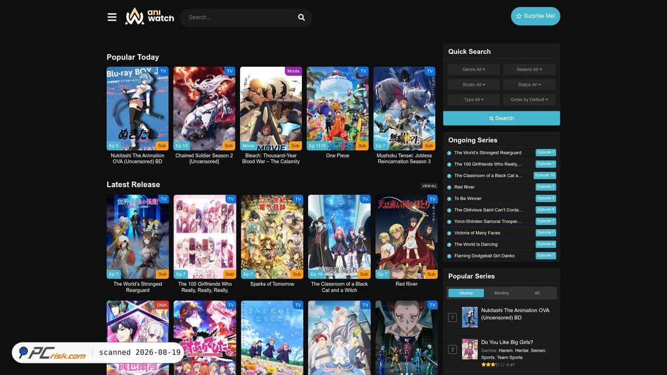667x375 pixels.
Task: Select the All popular series tab
Action: pyautogui.click(x=537, y=293)
